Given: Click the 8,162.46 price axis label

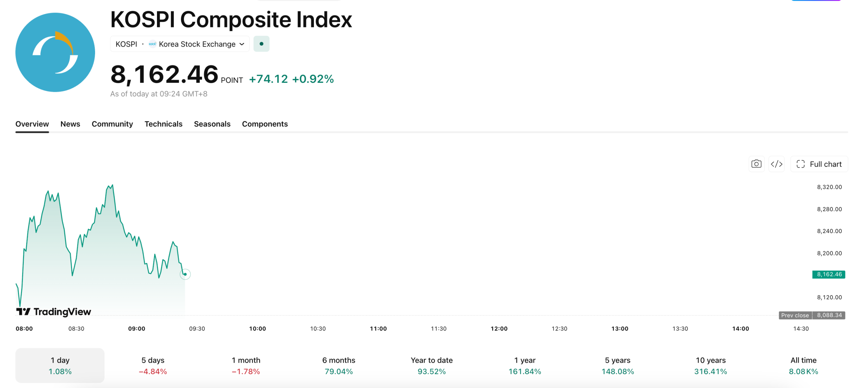Looking at the screenshot, I should tap(829, 274).
